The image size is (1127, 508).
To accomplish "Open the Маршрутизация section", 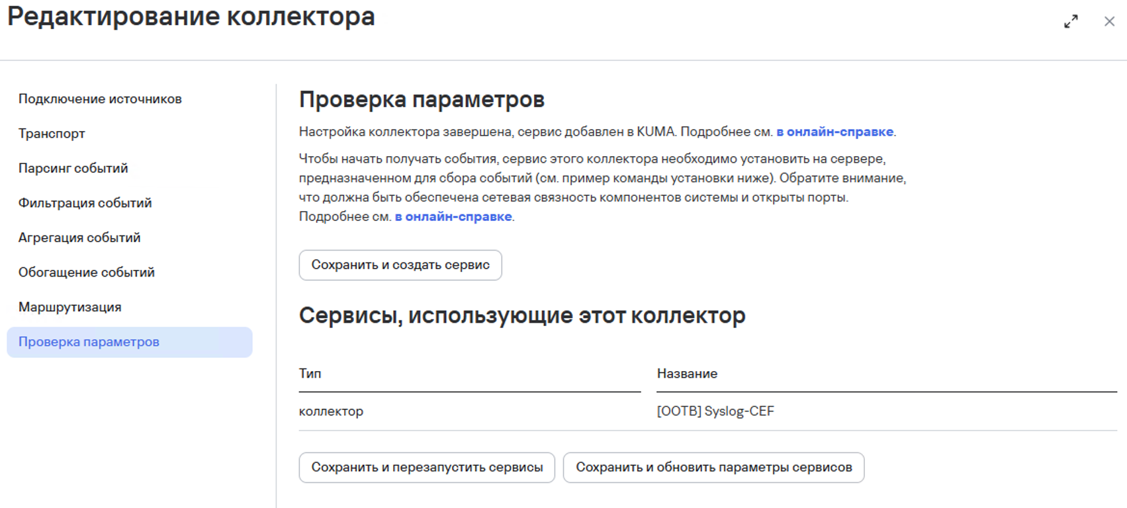I will coord(69,308).
